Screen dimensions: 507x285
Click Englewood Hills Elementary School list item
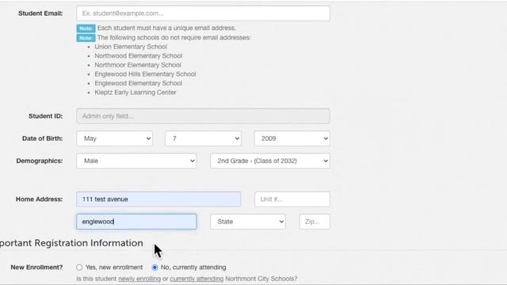tap(145, 74)
